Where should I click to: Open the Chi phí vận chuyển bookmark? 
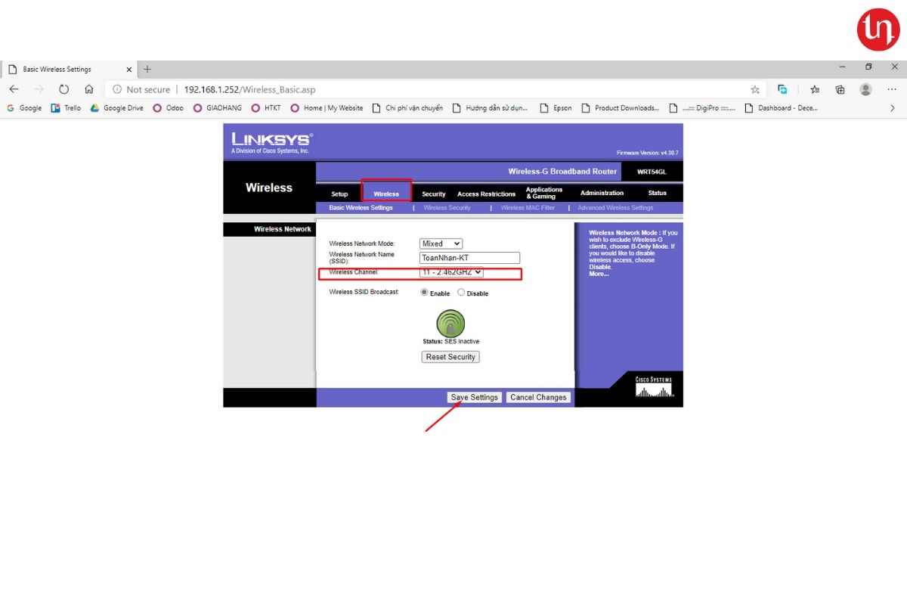(407, 108)
